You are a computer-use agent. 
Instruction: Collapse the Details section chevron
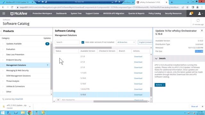pyautogui.click(x=156, y=58)
